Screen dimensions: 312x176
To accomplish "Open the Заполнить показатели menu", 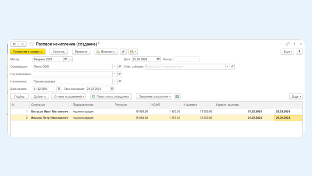I will 154,96.
